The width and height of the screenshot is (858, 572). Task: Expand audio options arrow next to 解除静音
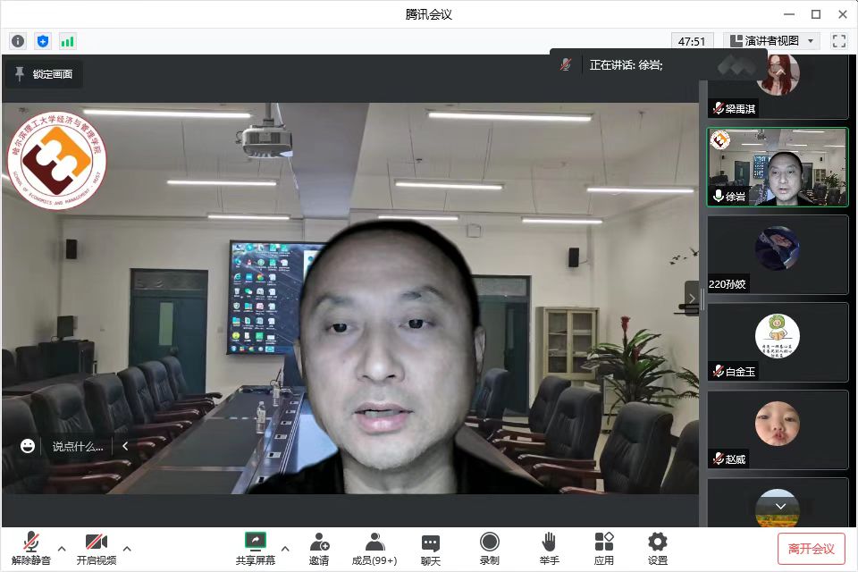[x=62, y=548]
